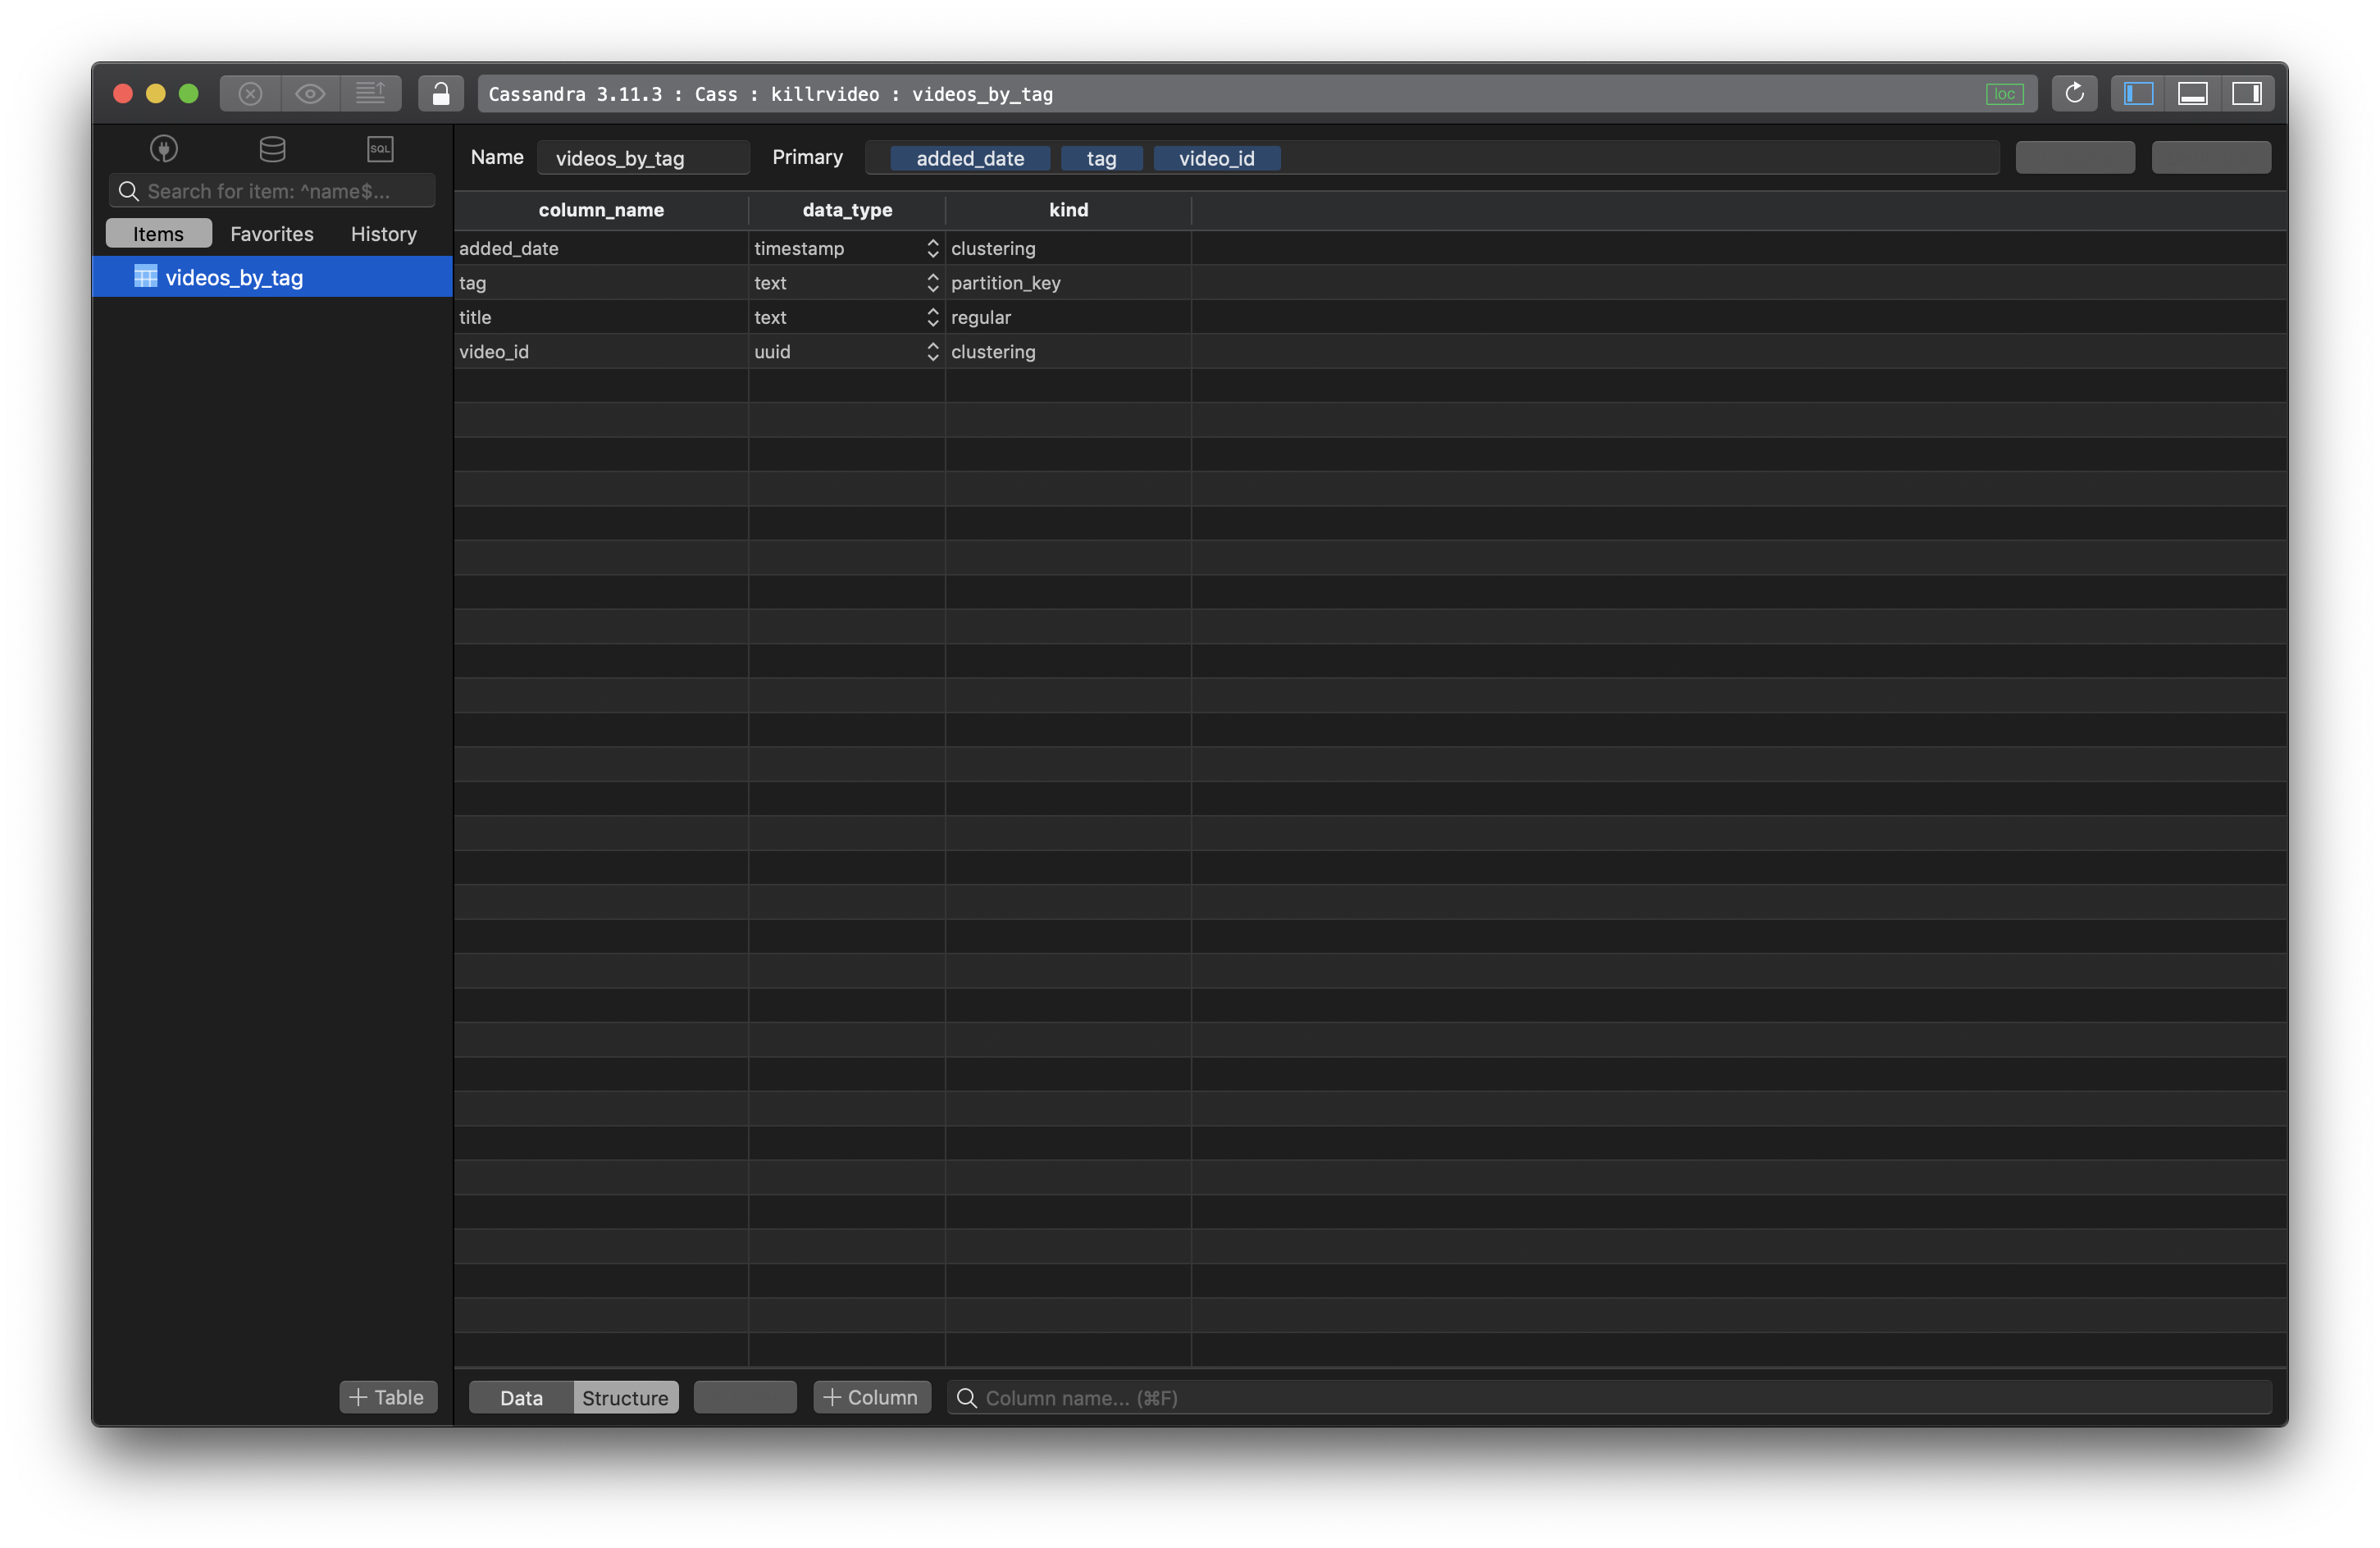Open the database list icon
The image size is (2380, 1548).
(272, 149)
